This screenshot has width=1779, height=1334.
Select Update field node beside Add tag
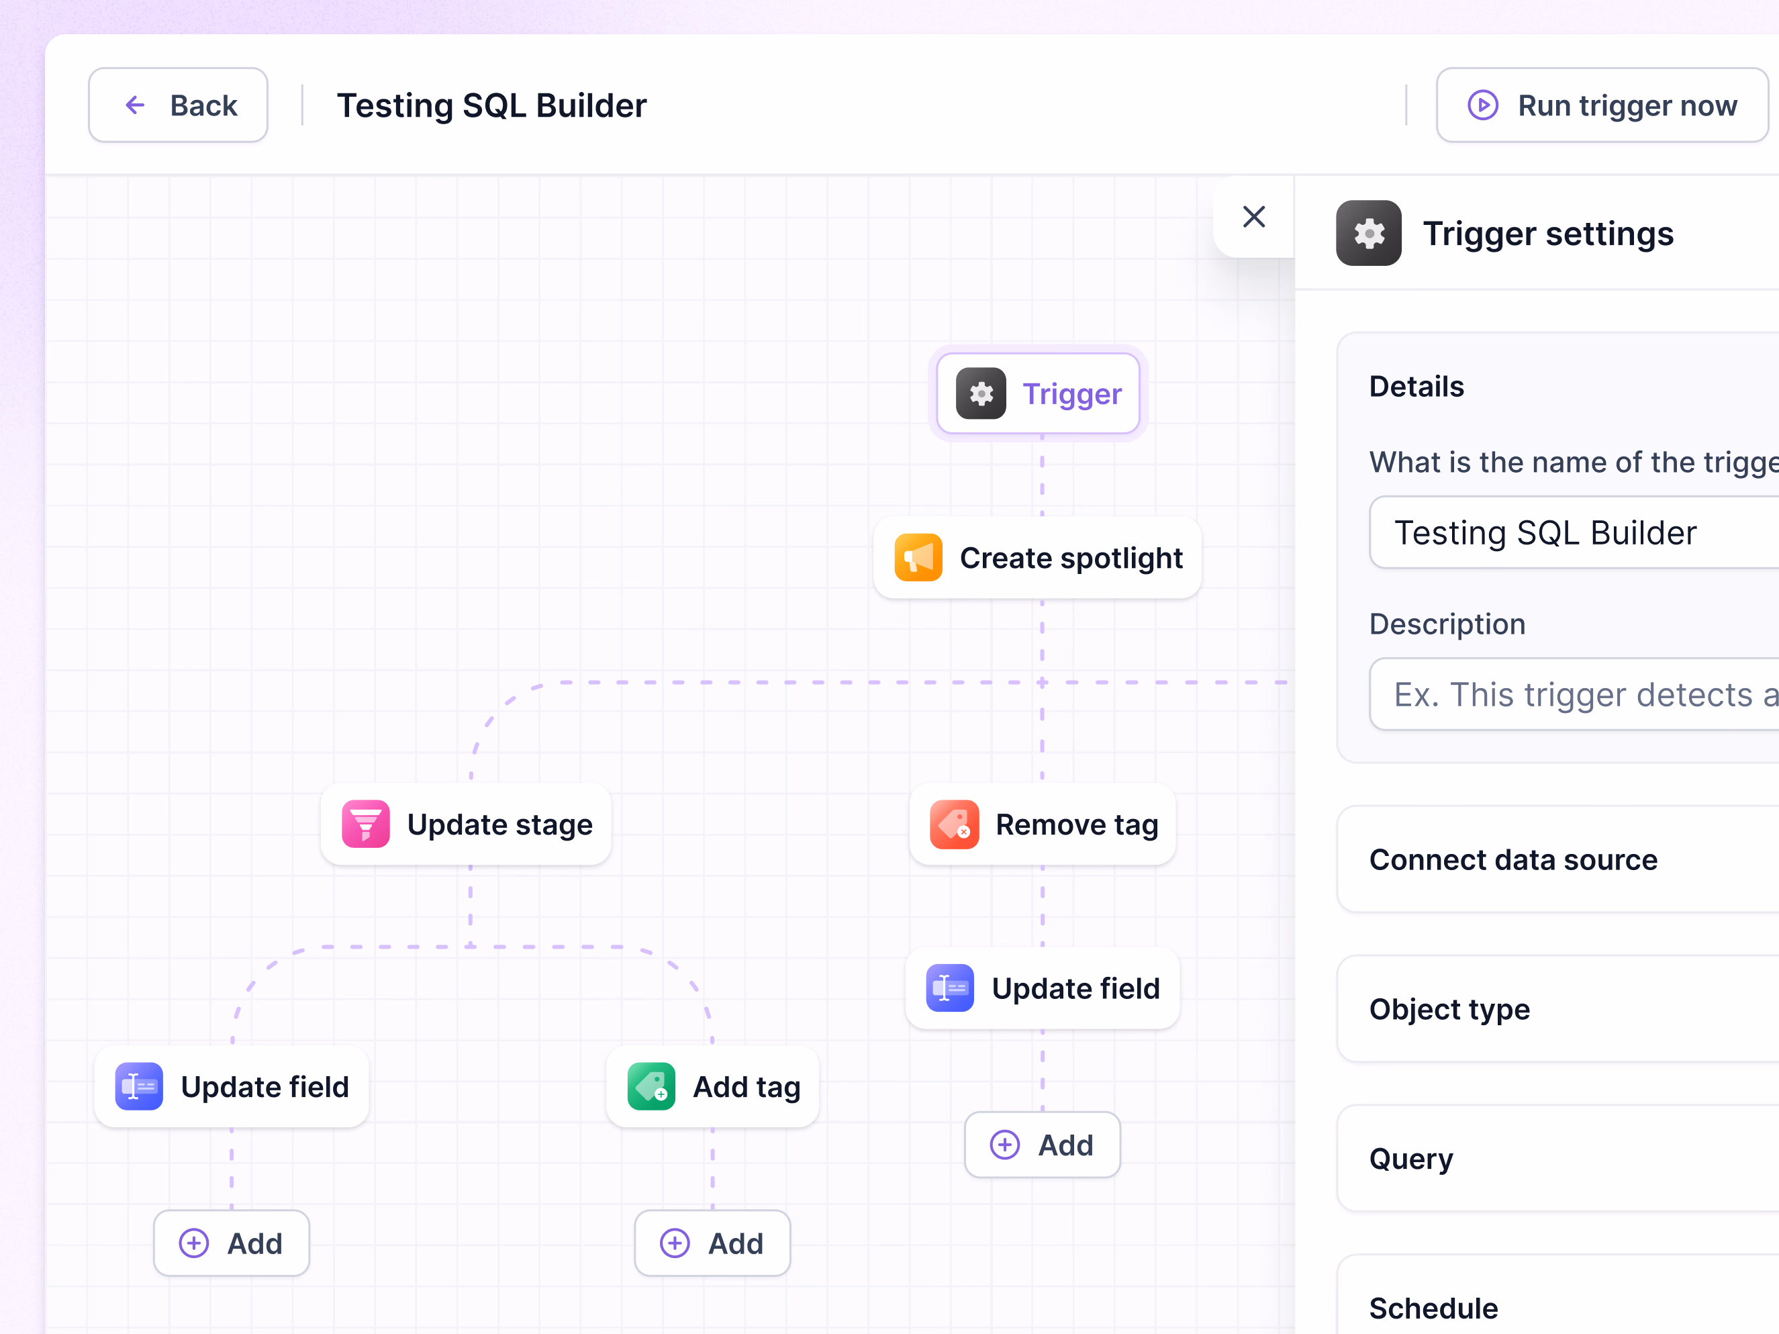tap(232, 1086)
